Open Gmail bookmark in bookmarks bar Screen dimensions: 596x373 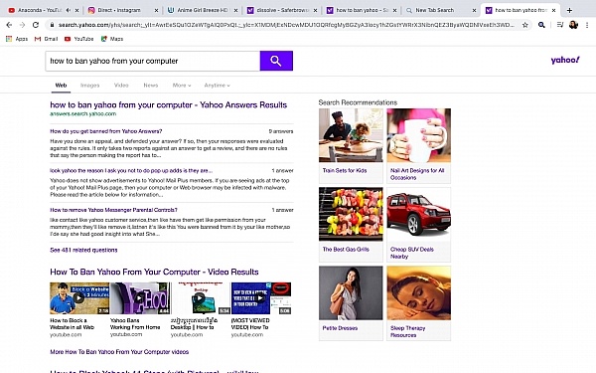coord(47,39)
